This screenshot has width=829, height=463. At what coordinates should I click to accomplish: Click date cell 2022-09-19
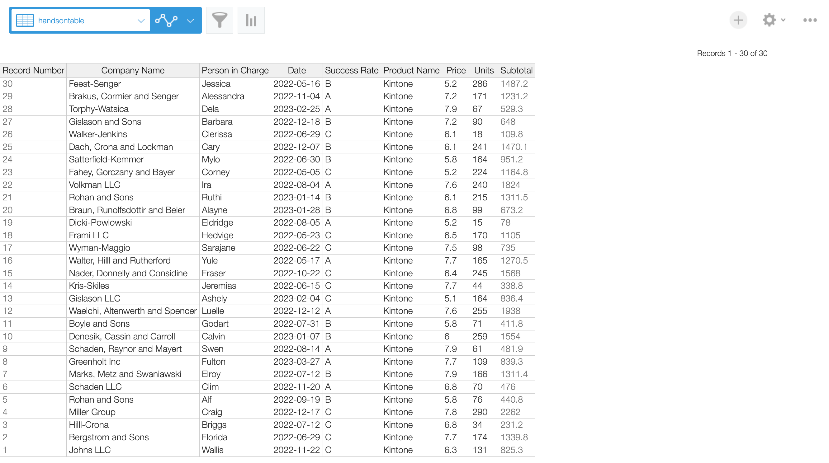(297, 400)
